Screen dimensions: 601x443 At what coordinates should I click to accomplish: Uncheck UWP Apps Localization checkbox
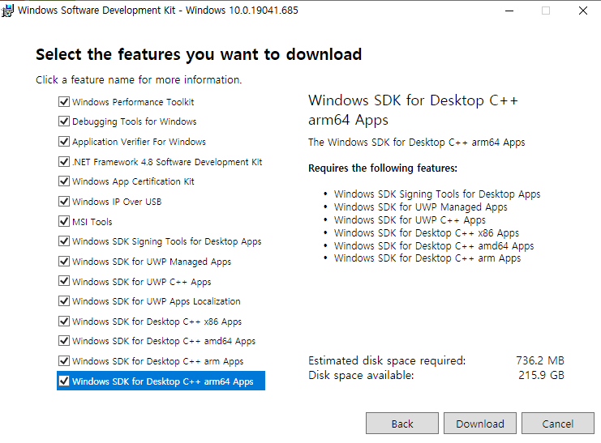tap(64, 301)
